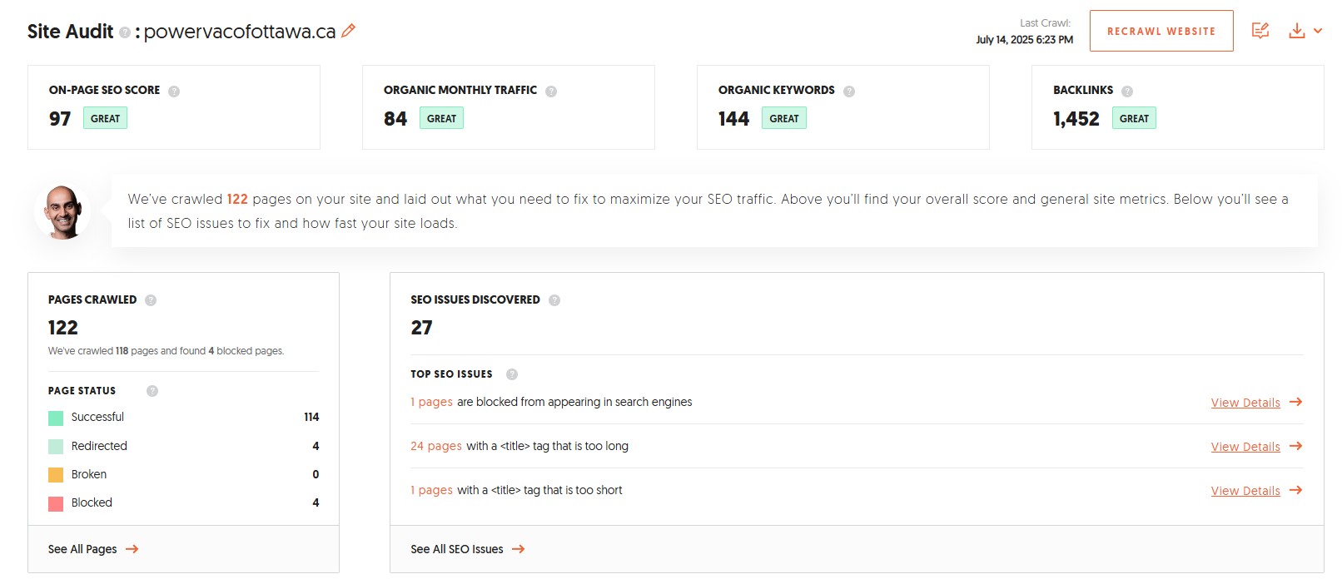Screen dimensions: 1342x584
Task: View Details for title tag too long
Action: click(1245, 447)
